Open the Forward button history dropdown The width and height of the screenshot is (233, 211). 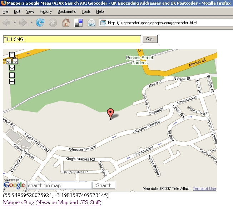31,23
